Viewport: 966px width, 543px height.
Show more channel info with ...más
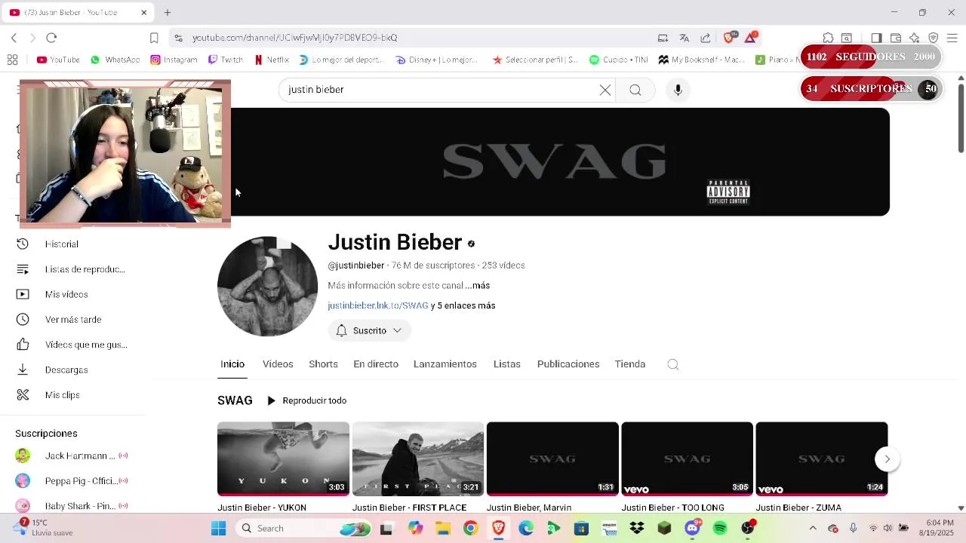[x=478, y=286]
